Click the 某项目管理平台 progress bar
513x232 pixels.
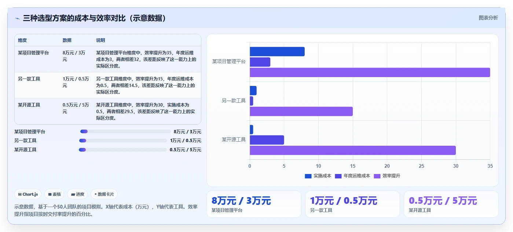[125, 131]
